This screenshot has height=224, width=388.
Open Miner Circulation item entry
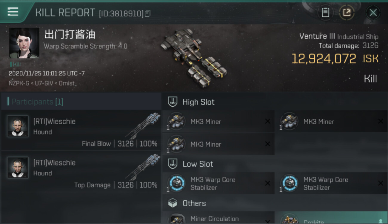pos(218,218)
